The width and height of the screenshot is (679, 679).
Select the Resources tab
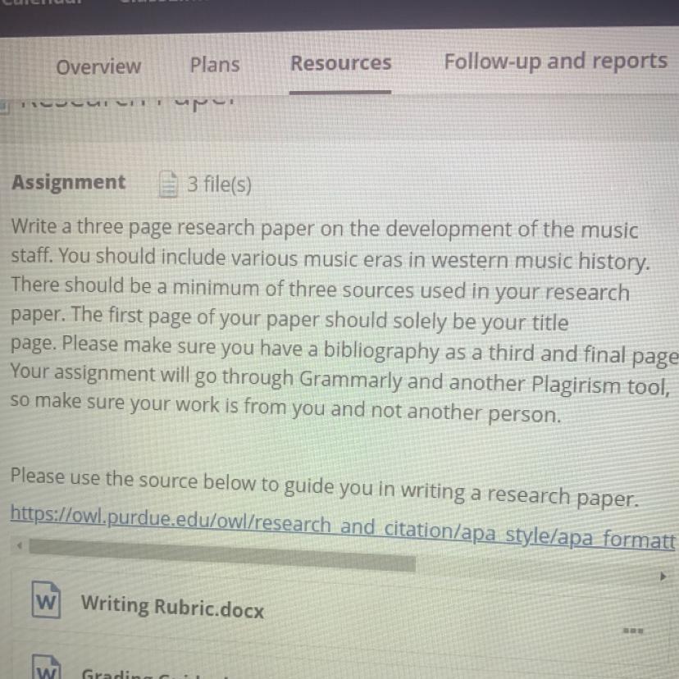341,63
